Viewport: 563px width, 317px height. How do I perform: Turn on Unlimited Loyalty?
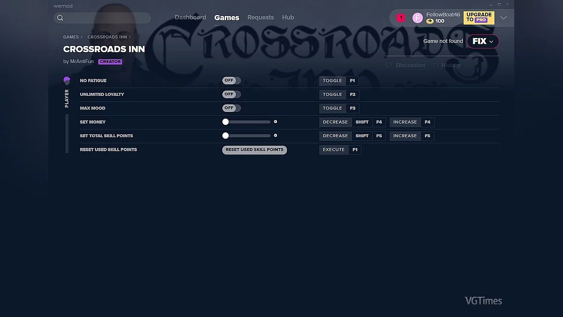tap(231, 94)
